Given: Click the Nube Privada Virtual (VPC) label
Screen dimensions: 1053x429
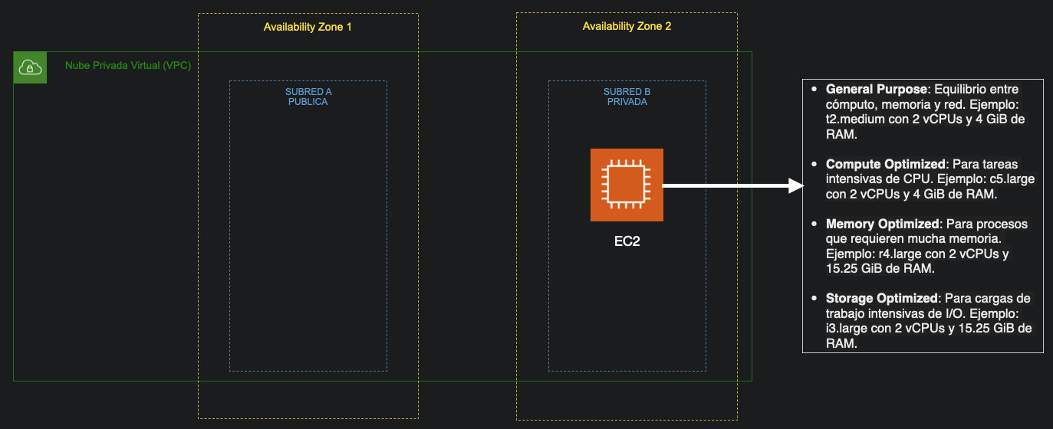Looking at the screenshot, I should click(128, 66).
